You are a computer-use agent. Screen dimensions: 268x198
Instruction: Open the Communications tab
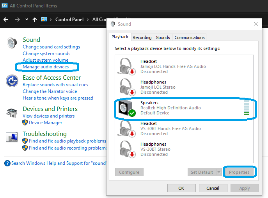pos(189,37)
